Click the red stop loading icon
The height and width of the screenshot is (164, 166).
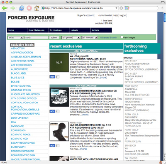(29, 8)
